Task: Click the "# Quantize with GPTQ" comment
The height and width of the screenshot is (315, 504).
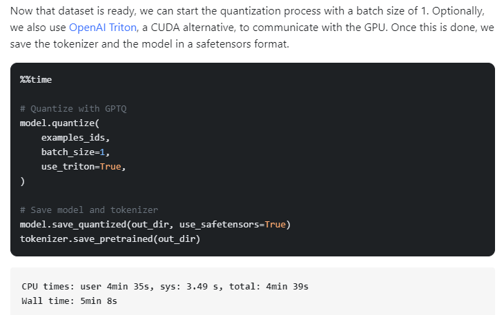Action: (x=73, y=108)
